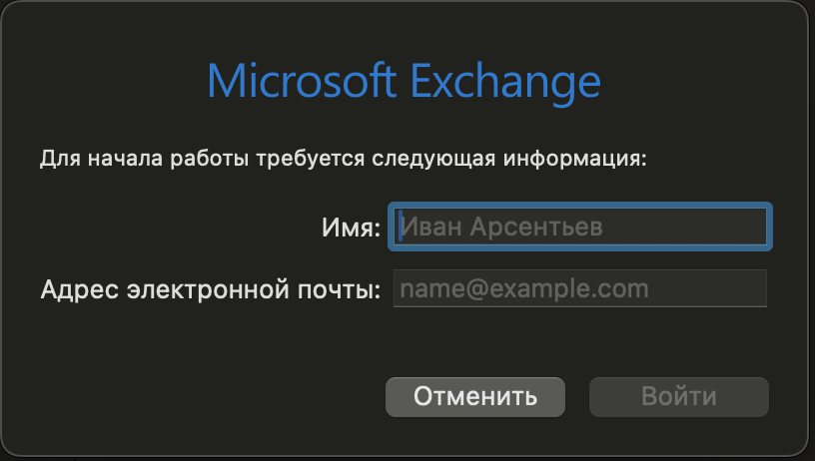Click the greyed-out Войти button
815x461 pixels.
pos(678,396)
